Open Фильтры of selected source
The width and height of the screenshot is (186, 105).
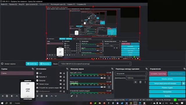(x=45, y=64)
